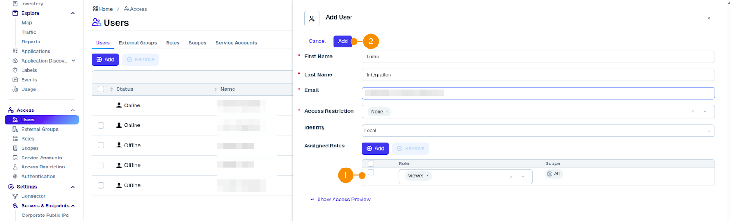The image size is (730, 221).
Task: Click the Email input field
Action: tap(538, 93)
